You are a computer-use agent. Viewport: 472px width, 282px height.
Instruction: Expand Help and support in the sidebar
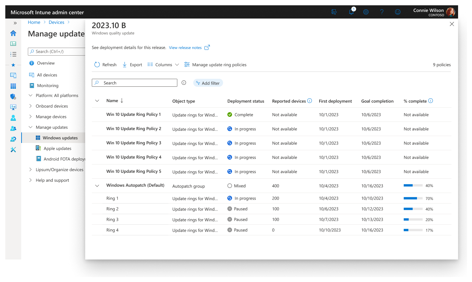30,180
